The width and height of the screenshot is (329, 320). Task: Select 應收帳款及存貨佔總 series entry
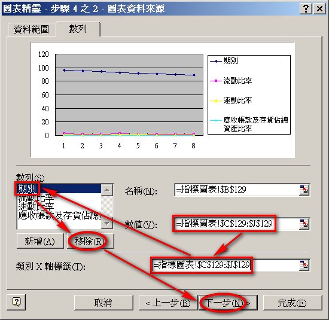click(x=59, y=215)
